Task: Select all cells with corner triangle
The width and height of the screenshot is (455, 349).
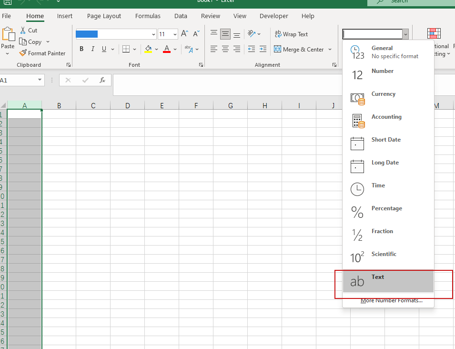Action: (x=3, y=105)
